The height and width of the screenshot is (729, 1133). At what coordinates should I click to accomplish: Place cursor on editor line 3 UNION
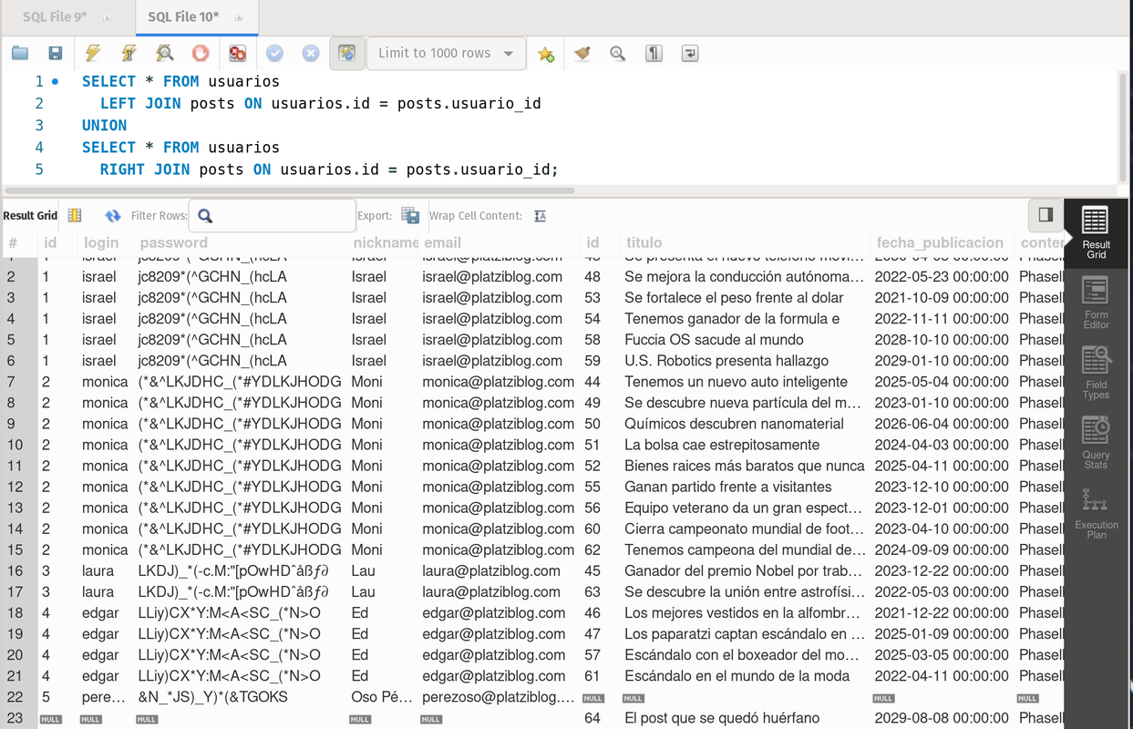coord(104,126)
